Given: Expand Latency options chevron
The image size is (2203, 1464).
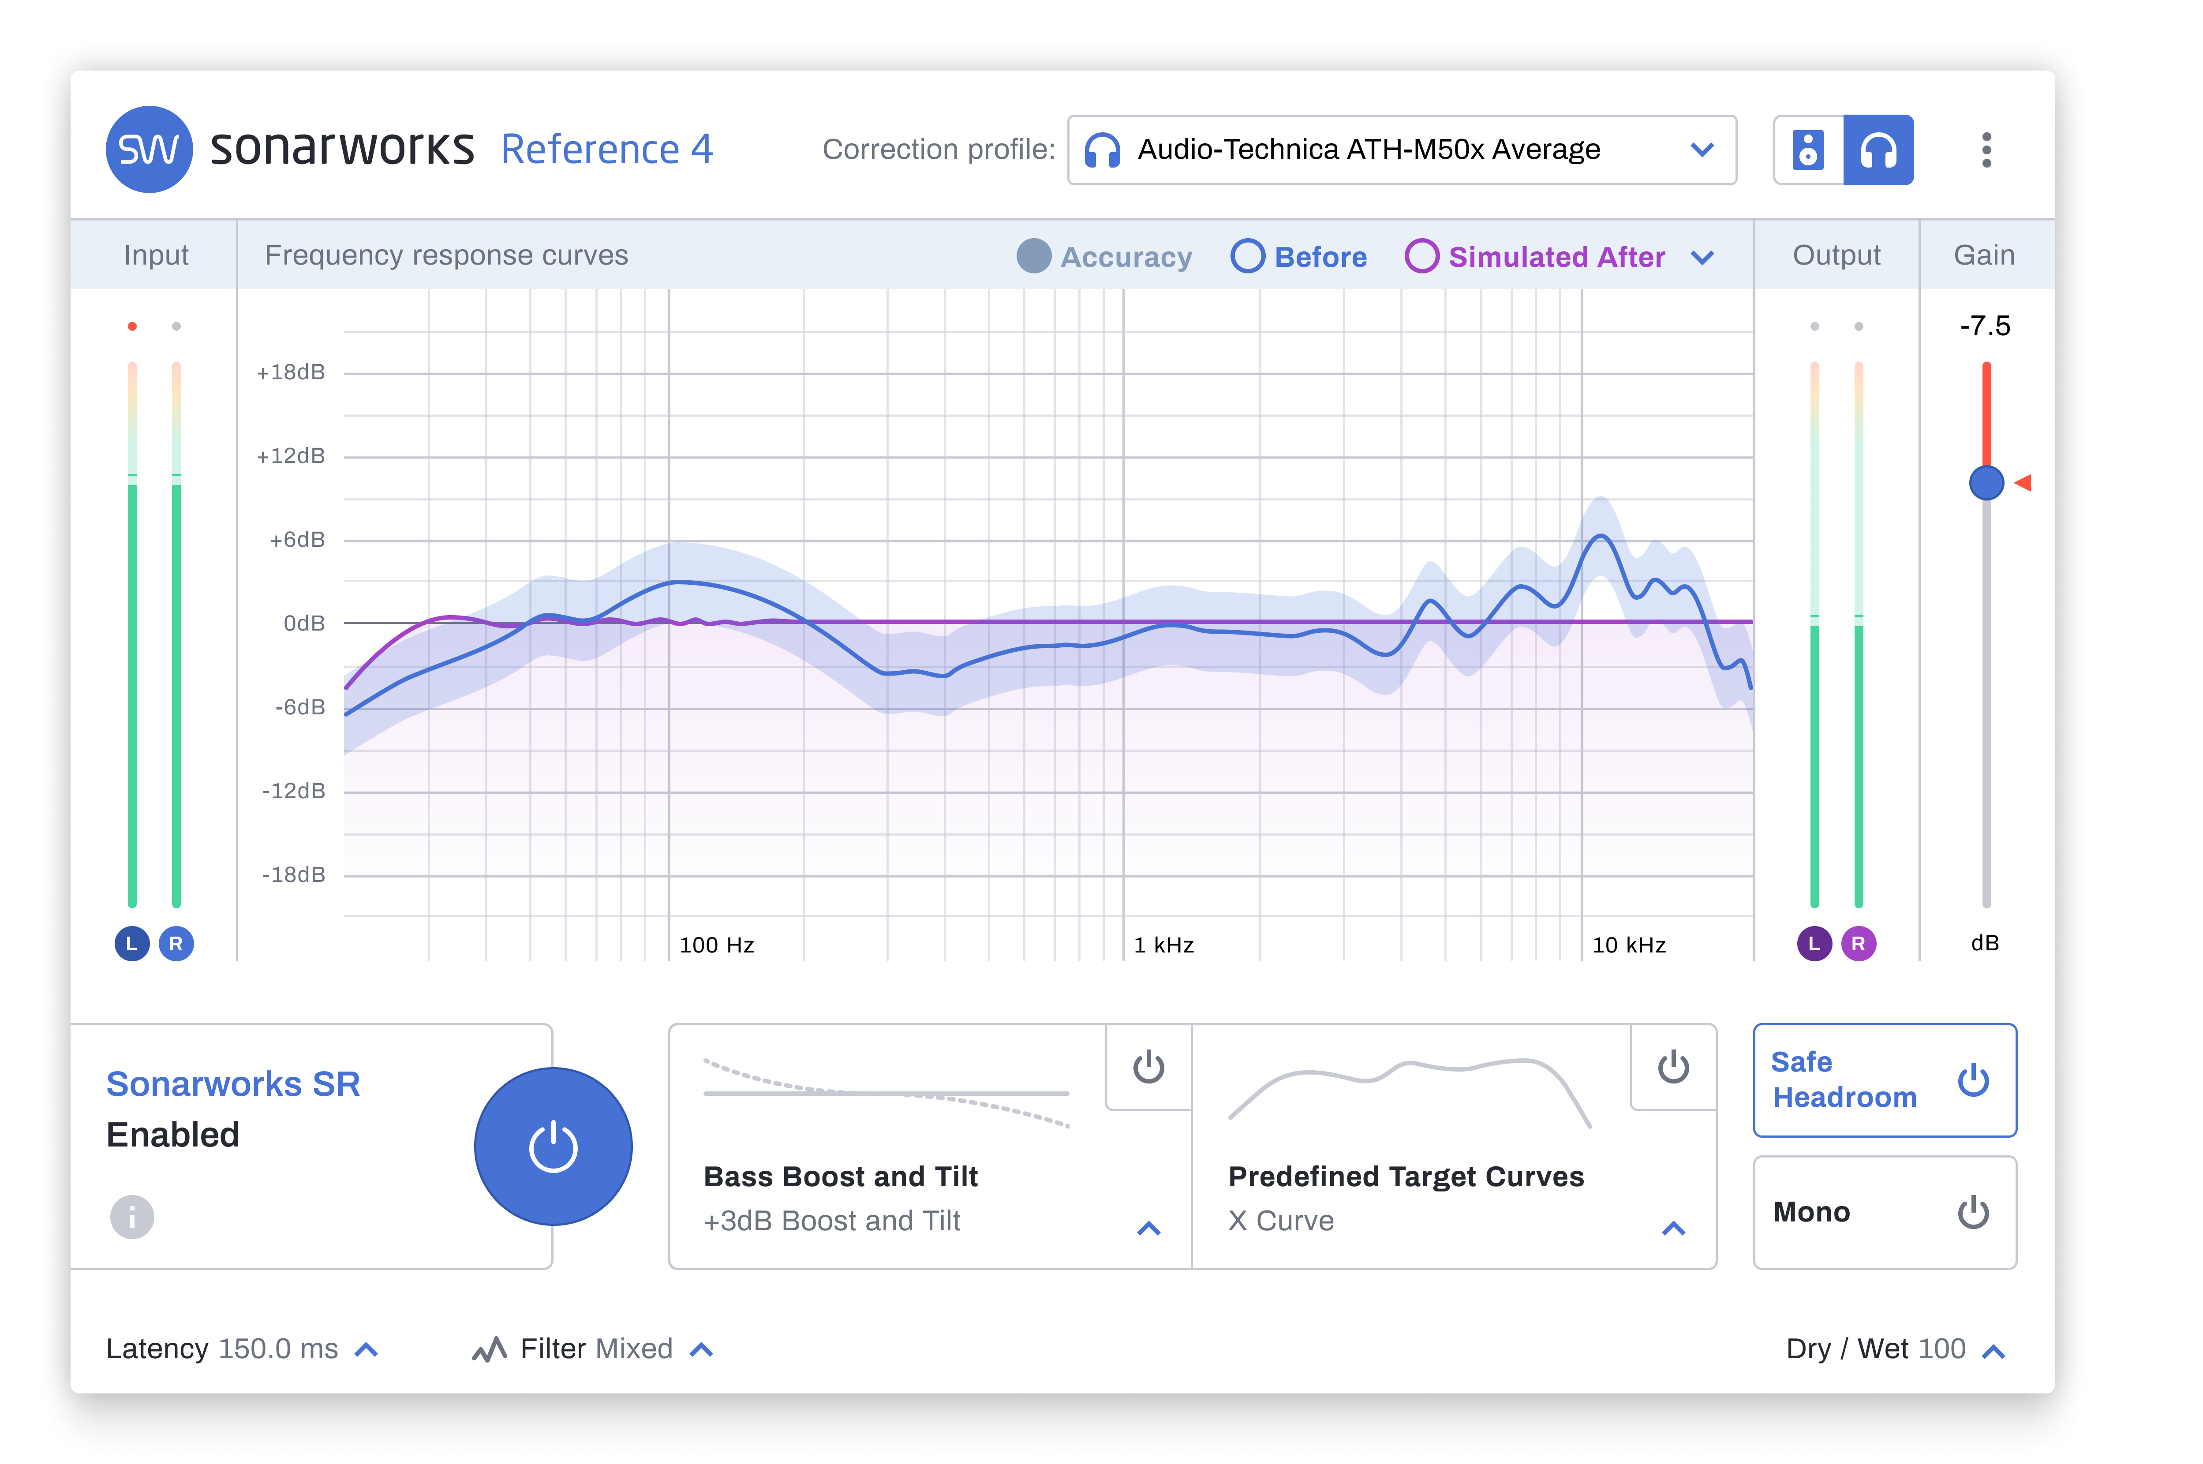Looking at the screenshot, I should pyautogui.click(x=367, y=1350).
